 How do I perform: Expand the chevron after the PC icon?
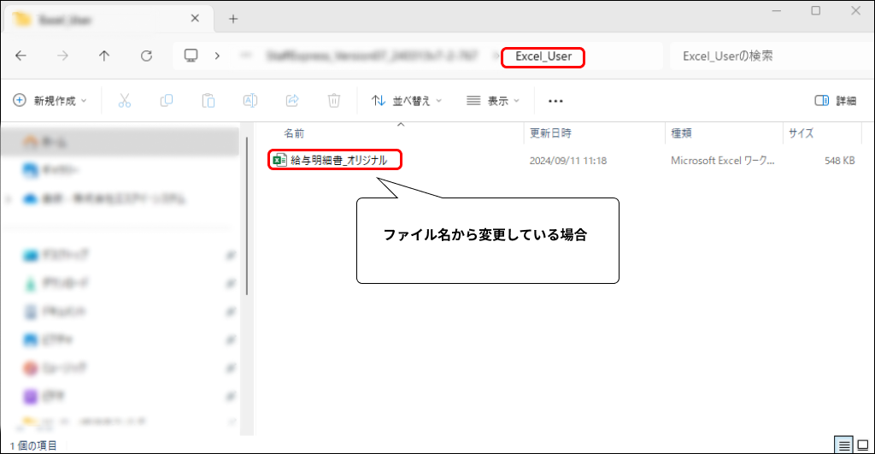217,56
